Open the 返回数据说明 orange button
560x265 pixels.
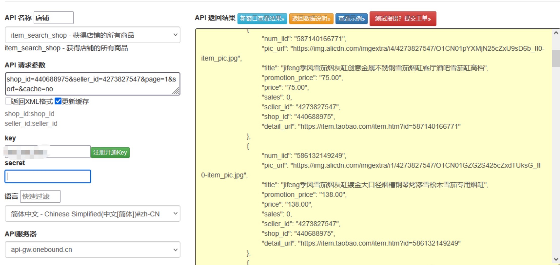pyautogui.click(x=311, y=19)
